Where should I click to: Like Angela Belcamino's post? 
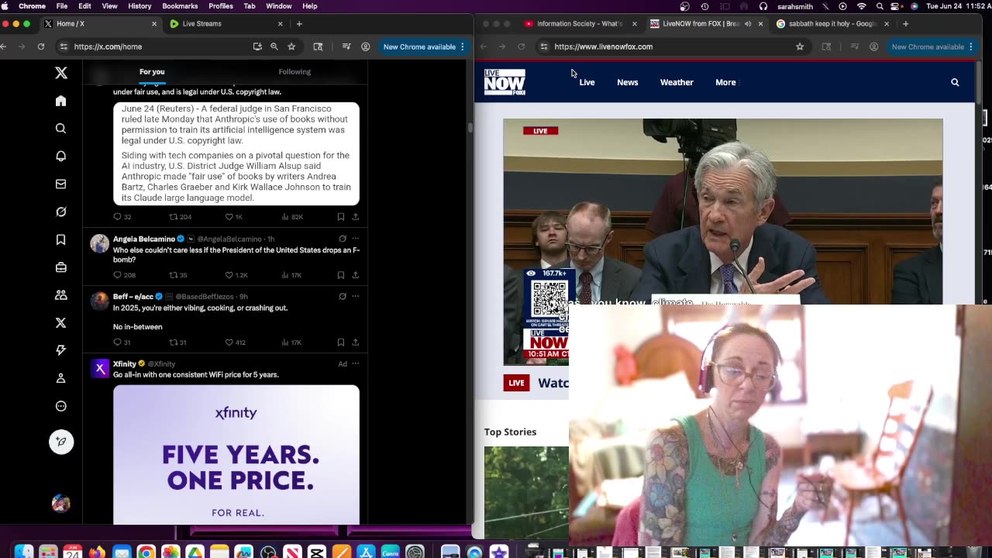click(x=229, y=275)
